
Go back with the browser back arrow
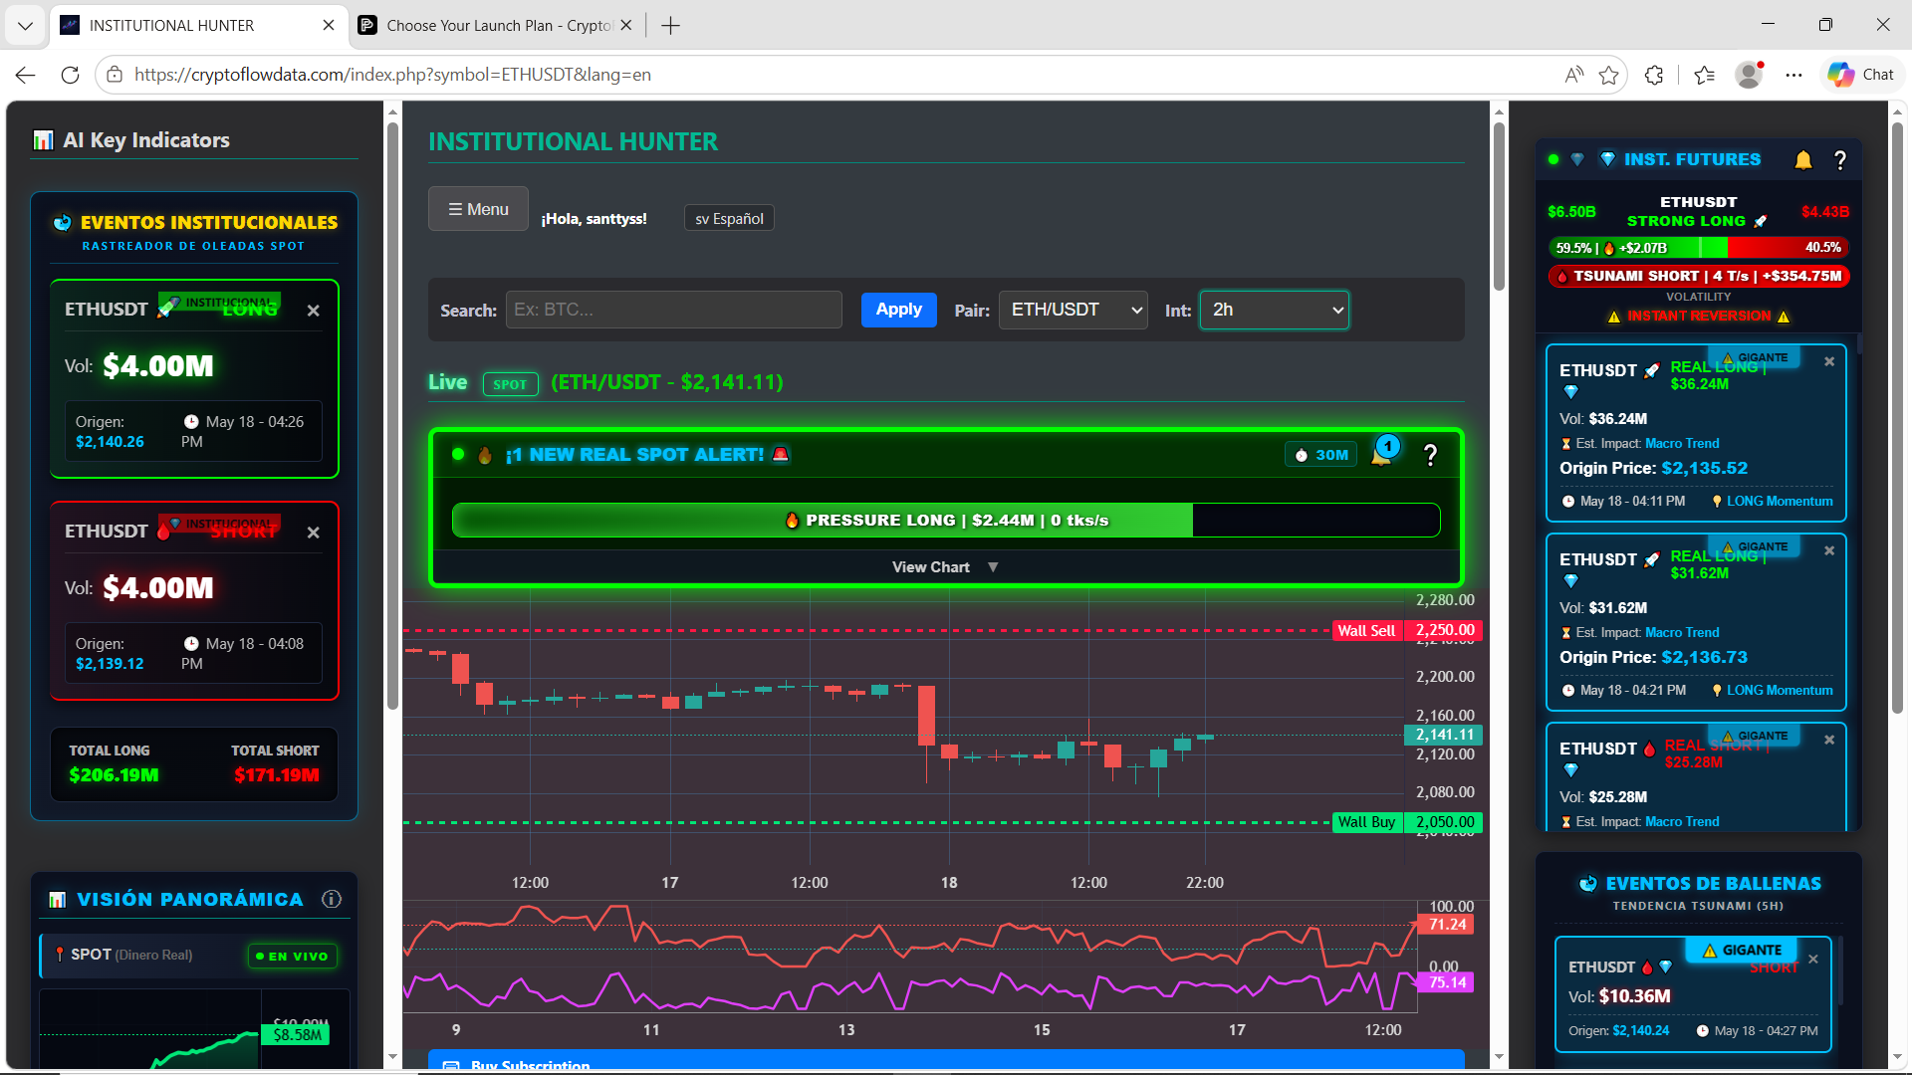click(x=26, y=75)
